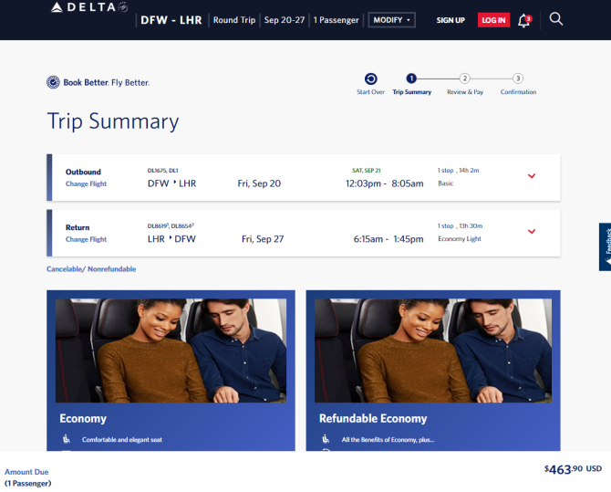Click the Basic fare label
Viewport: 611px width, 492px height.
445,183
